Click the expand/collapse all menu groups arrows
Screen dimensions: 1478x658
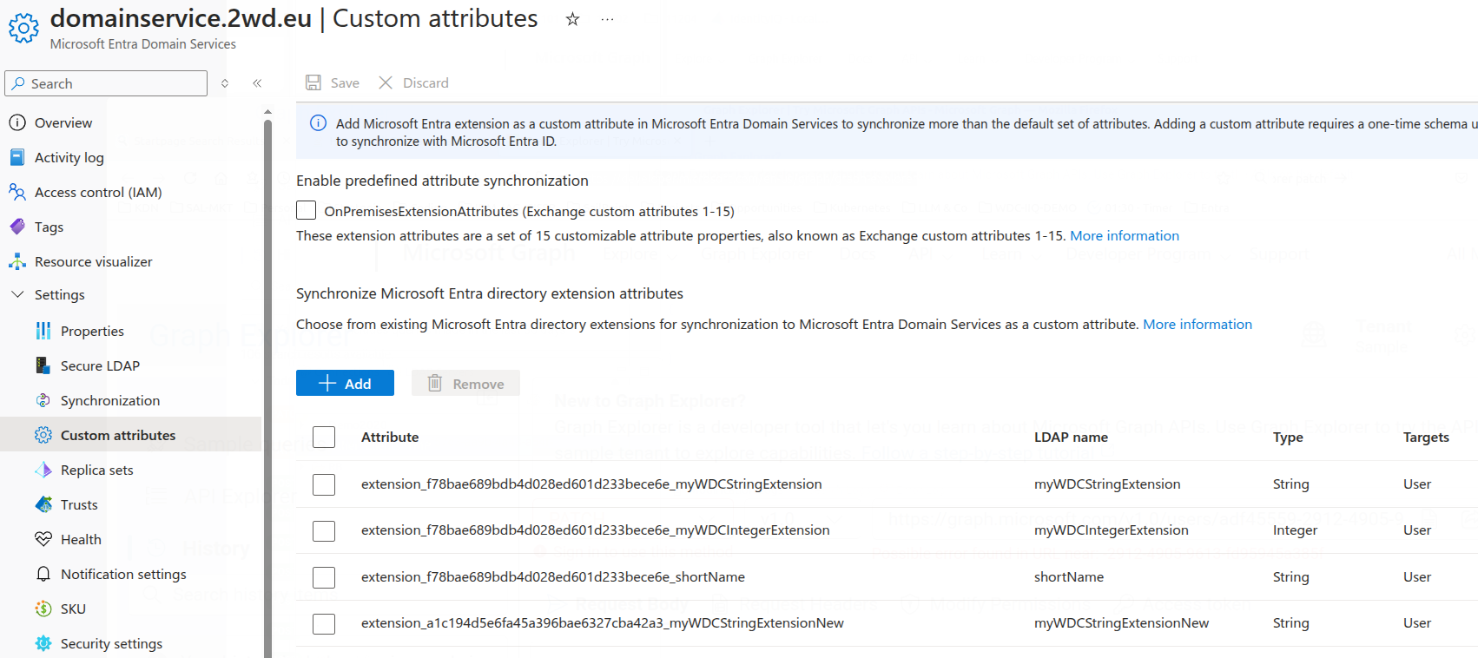(x=225, y=83)
